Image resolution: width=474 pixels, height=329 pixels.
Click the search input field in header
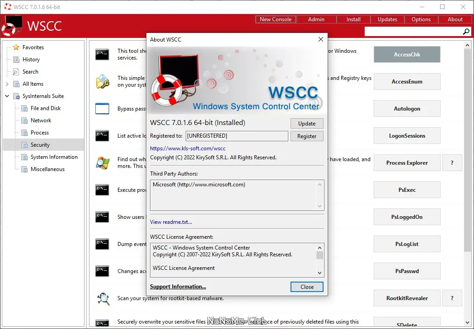413,32
